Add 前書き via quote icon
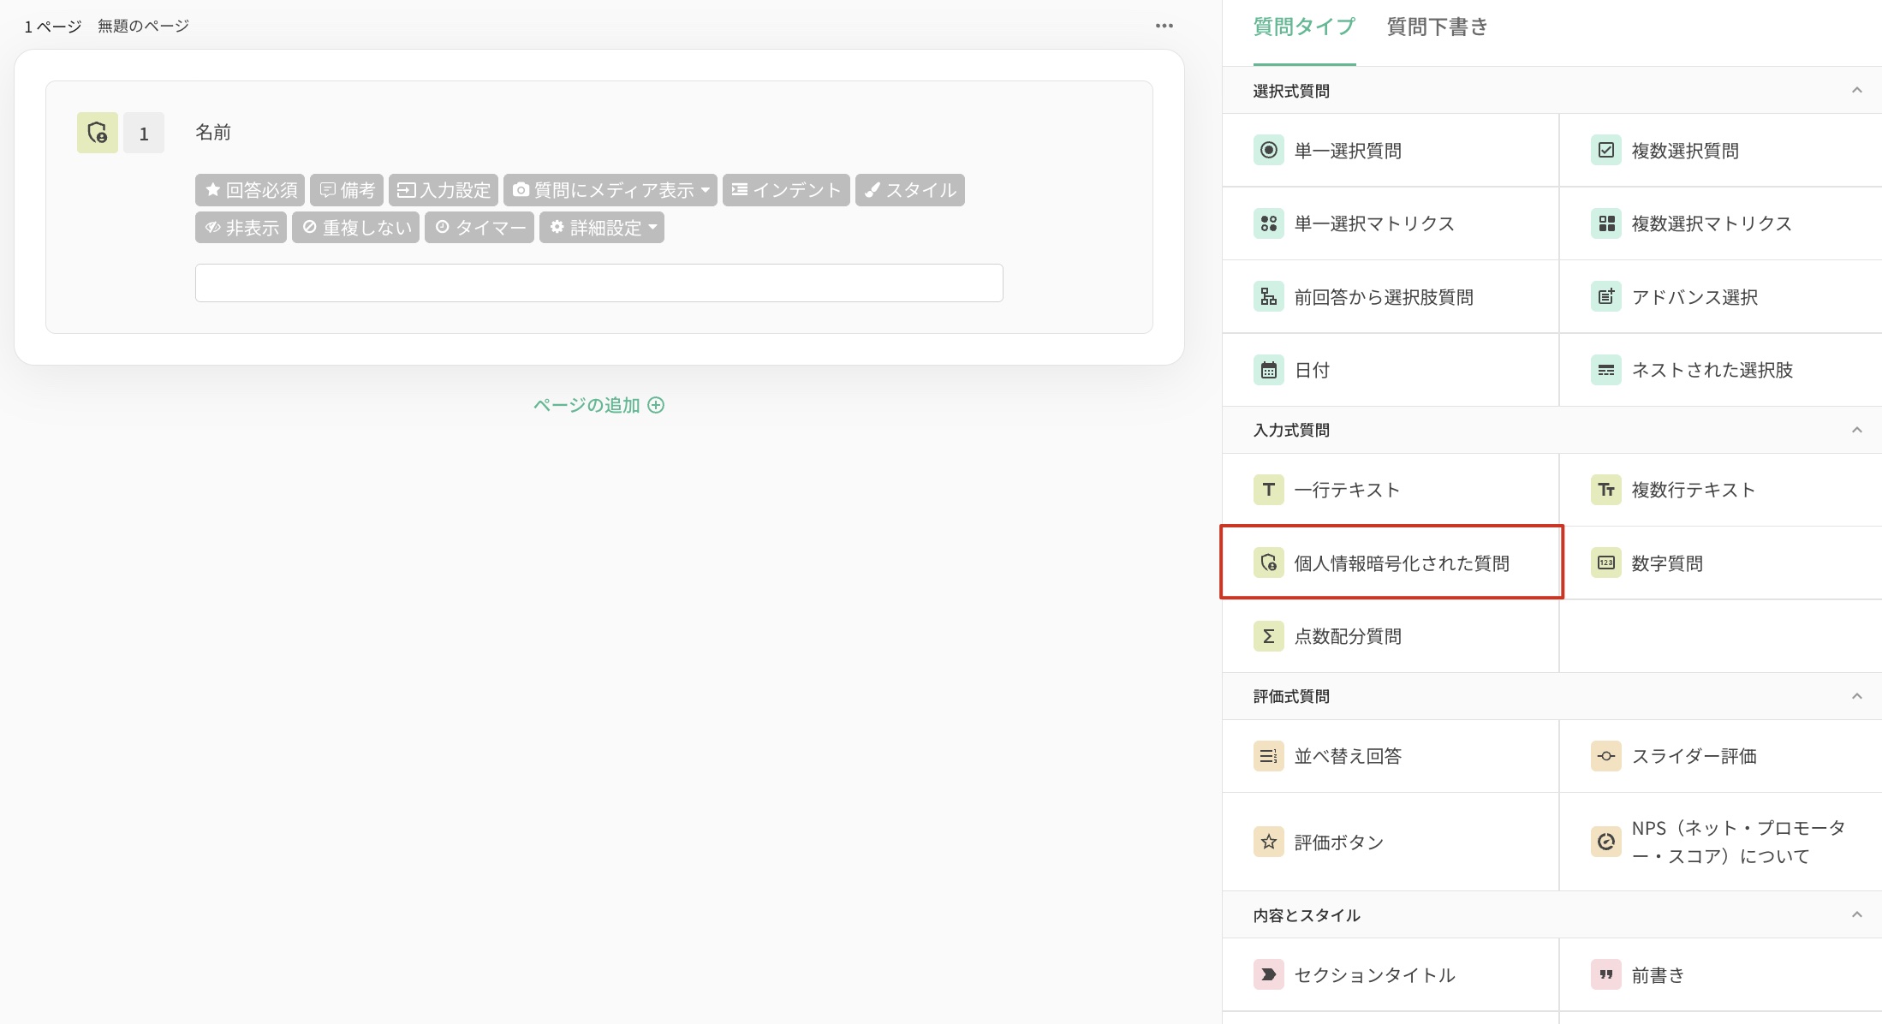This screenshot has height=1024, width=1882. (1605, 974)
